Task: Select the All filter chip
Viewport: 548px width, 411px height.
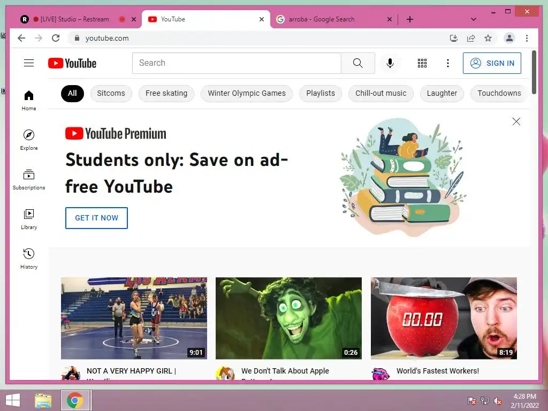Action: coord(72,93)
